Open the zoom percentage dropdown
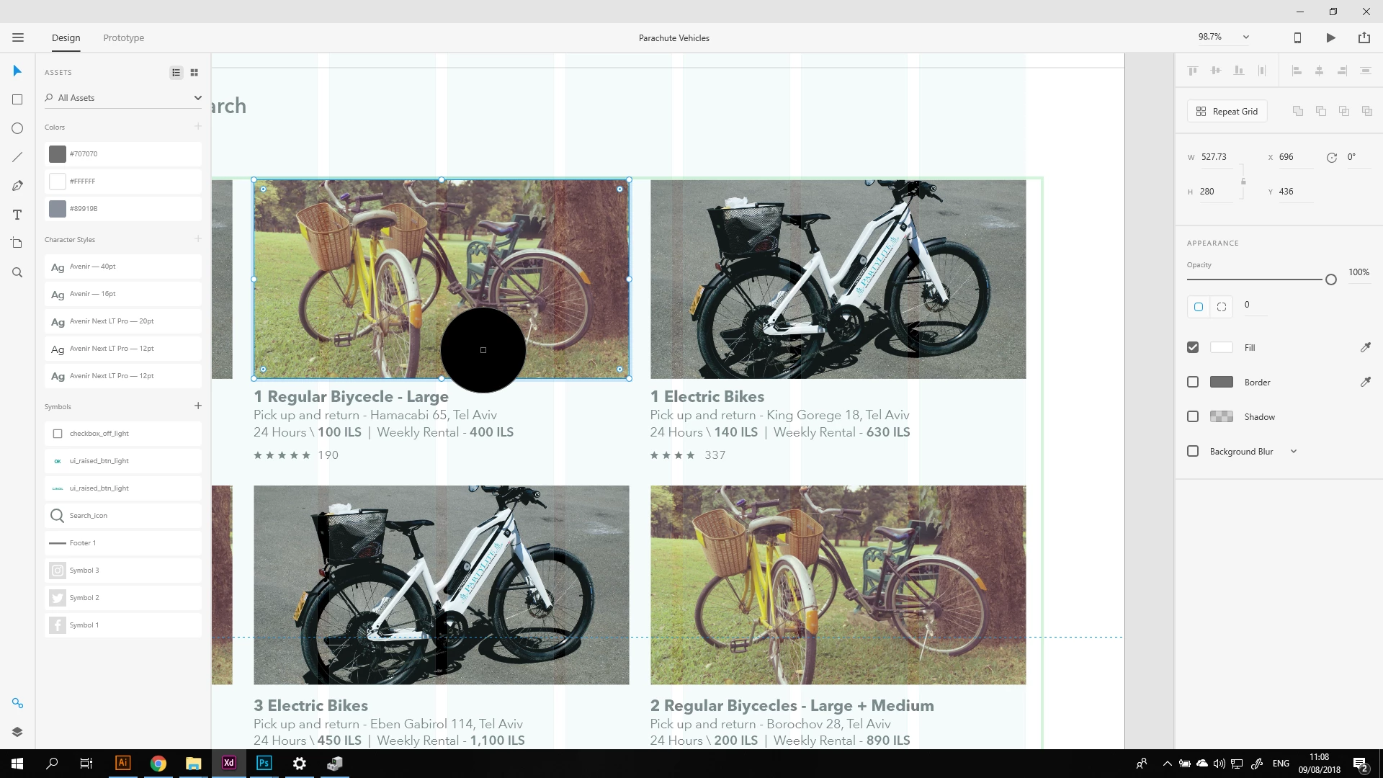The image size is (1383, 778). [1245, 37]
